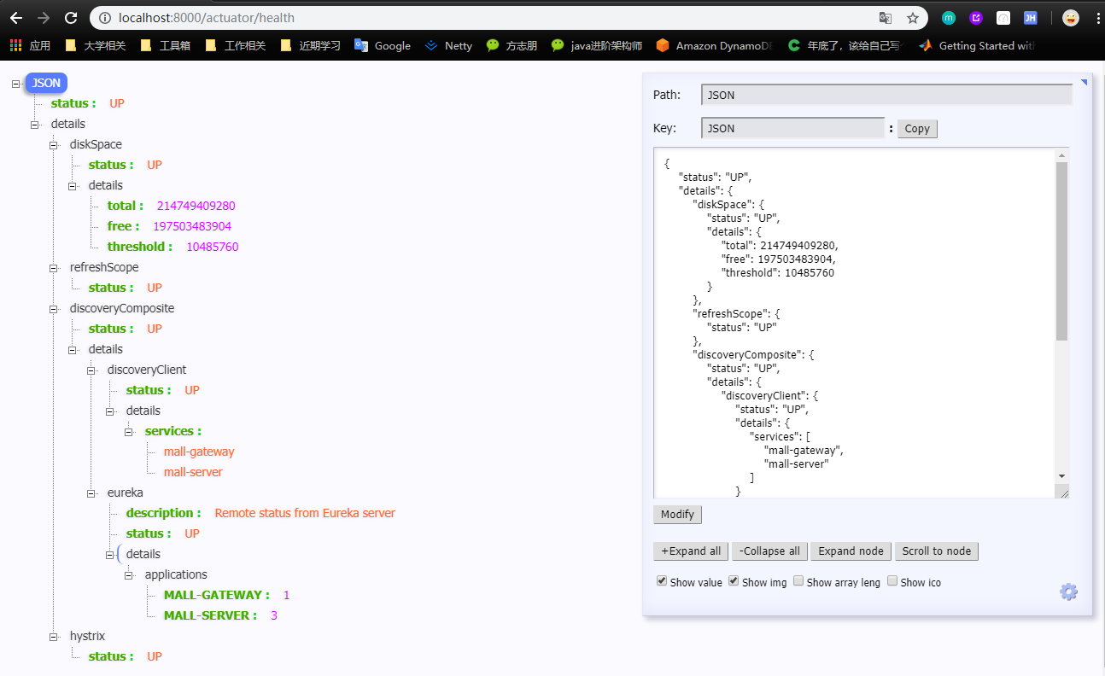Enable the Show array leng option
The width and height of the screenshot is (1105, 676).
pyautogui.click(x=798, y=580)
